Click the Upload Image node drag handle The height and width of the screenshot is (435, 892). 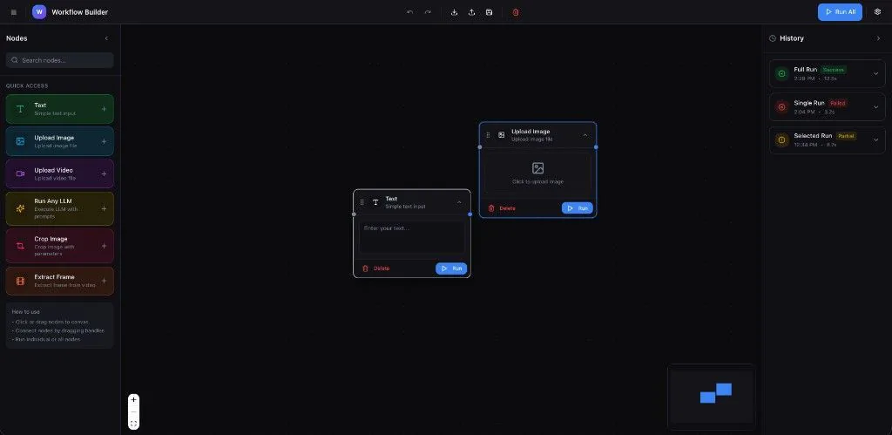point(488,135)
